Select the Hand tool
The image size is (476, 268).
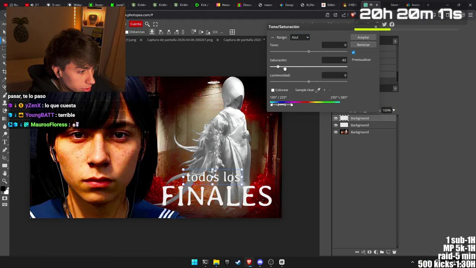[4, 173]
